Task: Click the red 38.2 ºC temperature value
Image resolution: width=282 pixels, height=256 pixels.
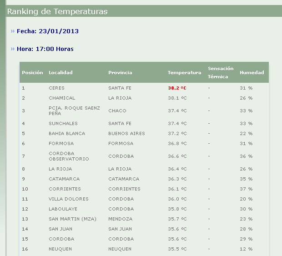Action: coord(177,88)
